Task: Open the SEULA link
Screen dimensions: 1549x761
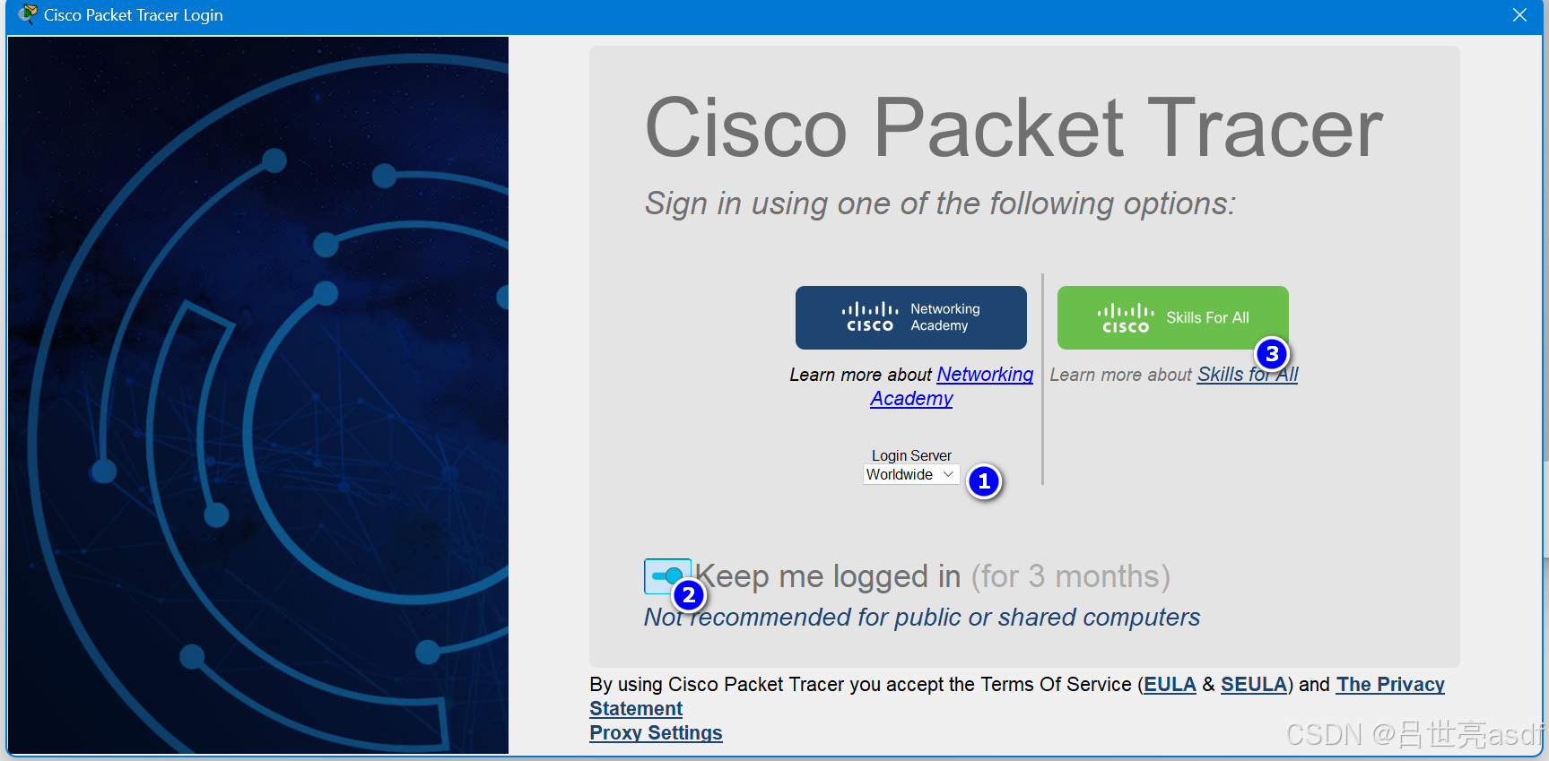Action: 1253,685
